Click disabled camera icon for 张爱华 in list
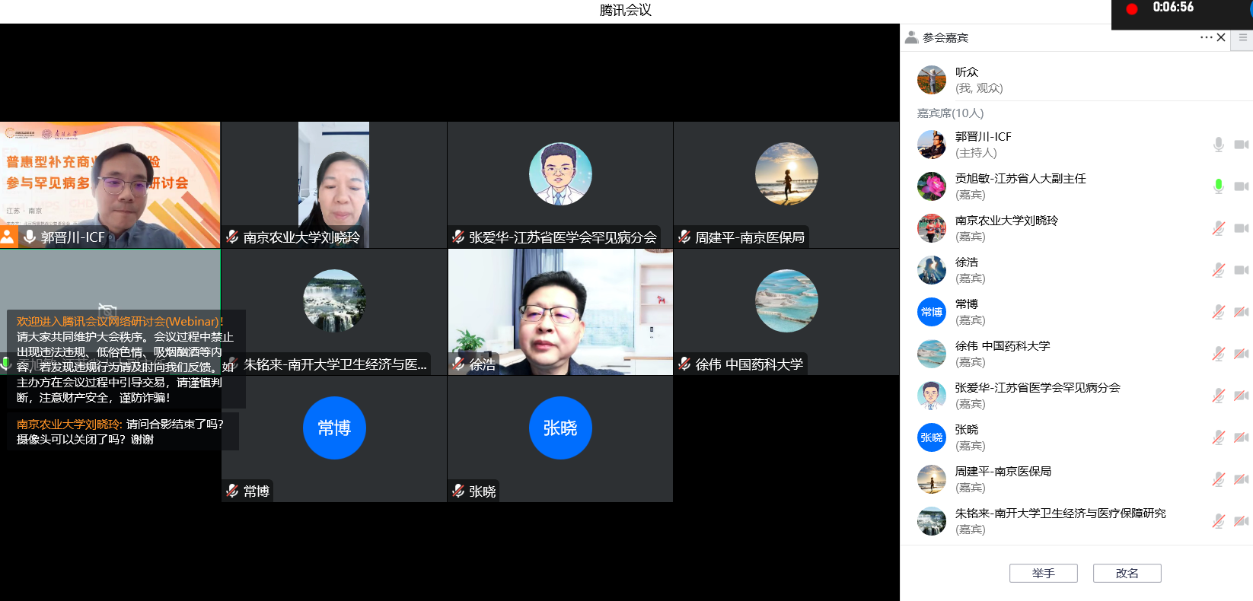The height and width of the screenshot is (601, 1253). (1242, 396)
